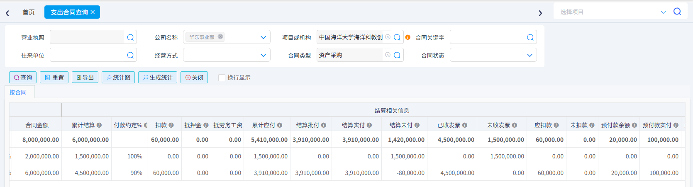Image resolution: width=693 pixels, height=187 pixels.
Task: Click the right tab-scroll arrow
Action: (x=540, y=13)
